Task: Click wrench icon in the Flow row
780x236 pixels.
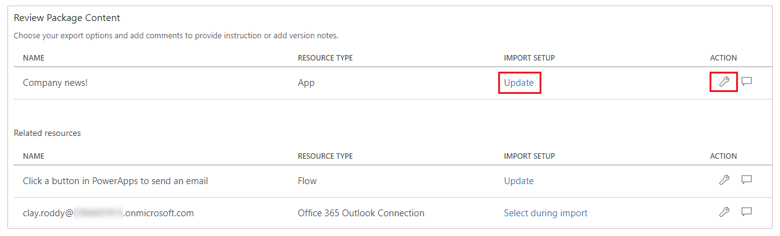Action: point(724,180)
